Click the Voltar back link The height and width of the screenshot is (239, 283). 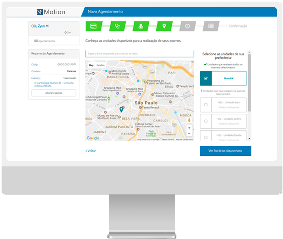click(91, 151)
